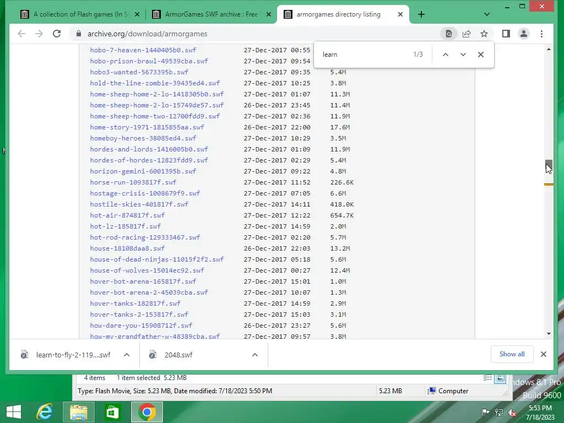564x423 pixels.
Task: Open horse-run-1093817f.swf link
Action: pyautogui.click(x=133, y=182)
